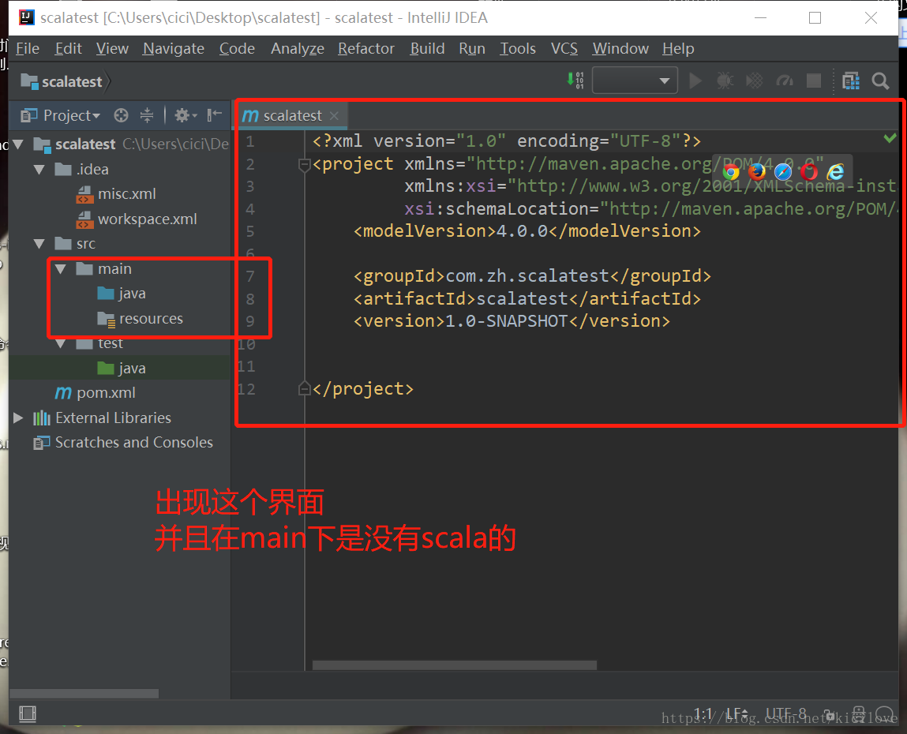This screenshot has height=734, width=907.
Task: Click the green Run button
Action: [x=695, y=81]
